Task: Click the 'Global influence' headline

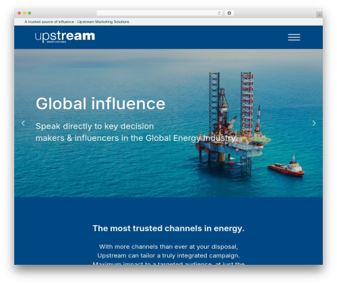Action: 100,104
